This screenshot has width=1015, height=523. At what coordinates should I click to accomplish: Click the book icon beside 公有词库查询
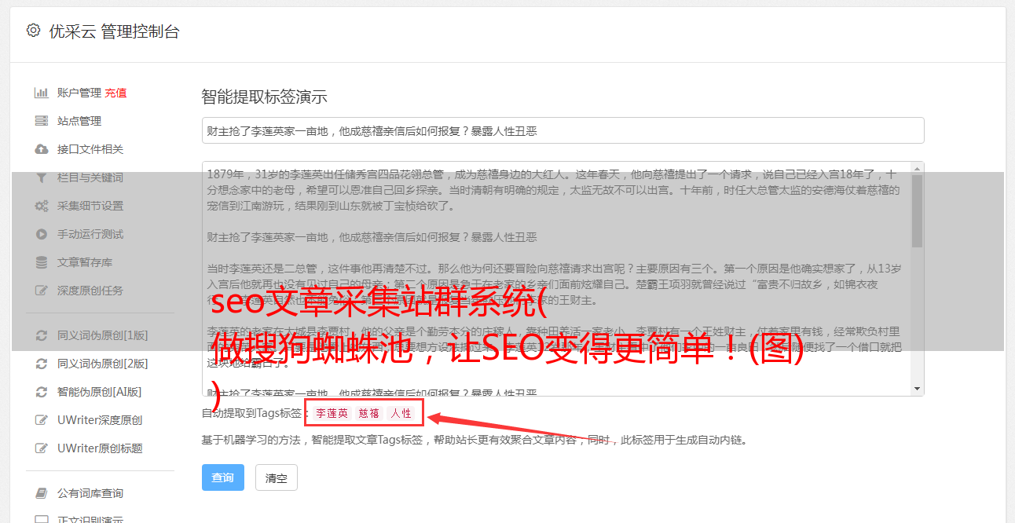tap(42, 493)
